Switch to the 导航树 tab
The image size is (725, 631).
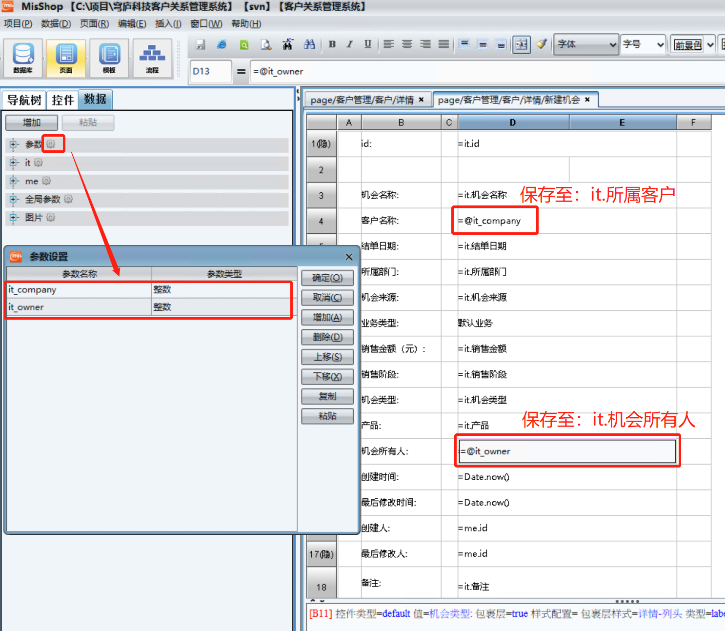pyautogui.click(x=24, y=100)
